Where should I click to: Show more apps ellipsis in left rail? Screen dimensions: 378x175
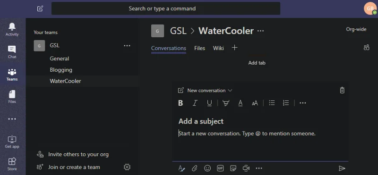pos(12,119)
